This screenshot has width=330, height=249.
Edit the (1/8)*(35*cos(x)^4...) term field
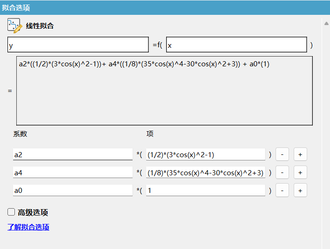pos(205,172)
